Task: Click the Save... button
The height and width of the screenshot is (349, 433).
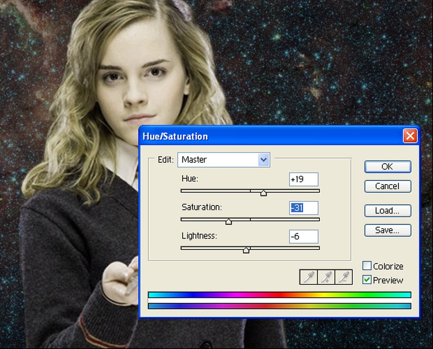Action: click(387, 230)
